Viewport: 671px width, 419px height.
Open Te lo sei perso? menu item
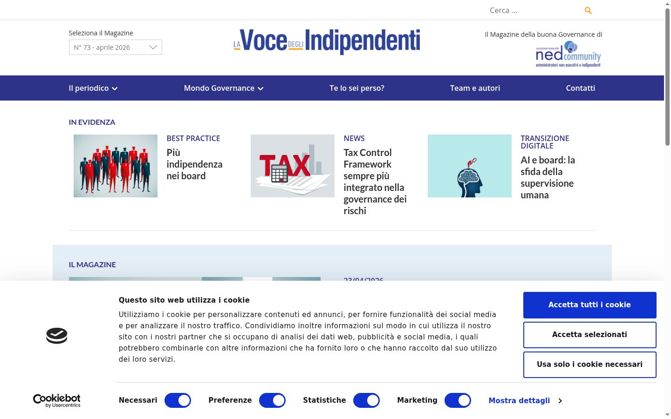click(357, 88)
